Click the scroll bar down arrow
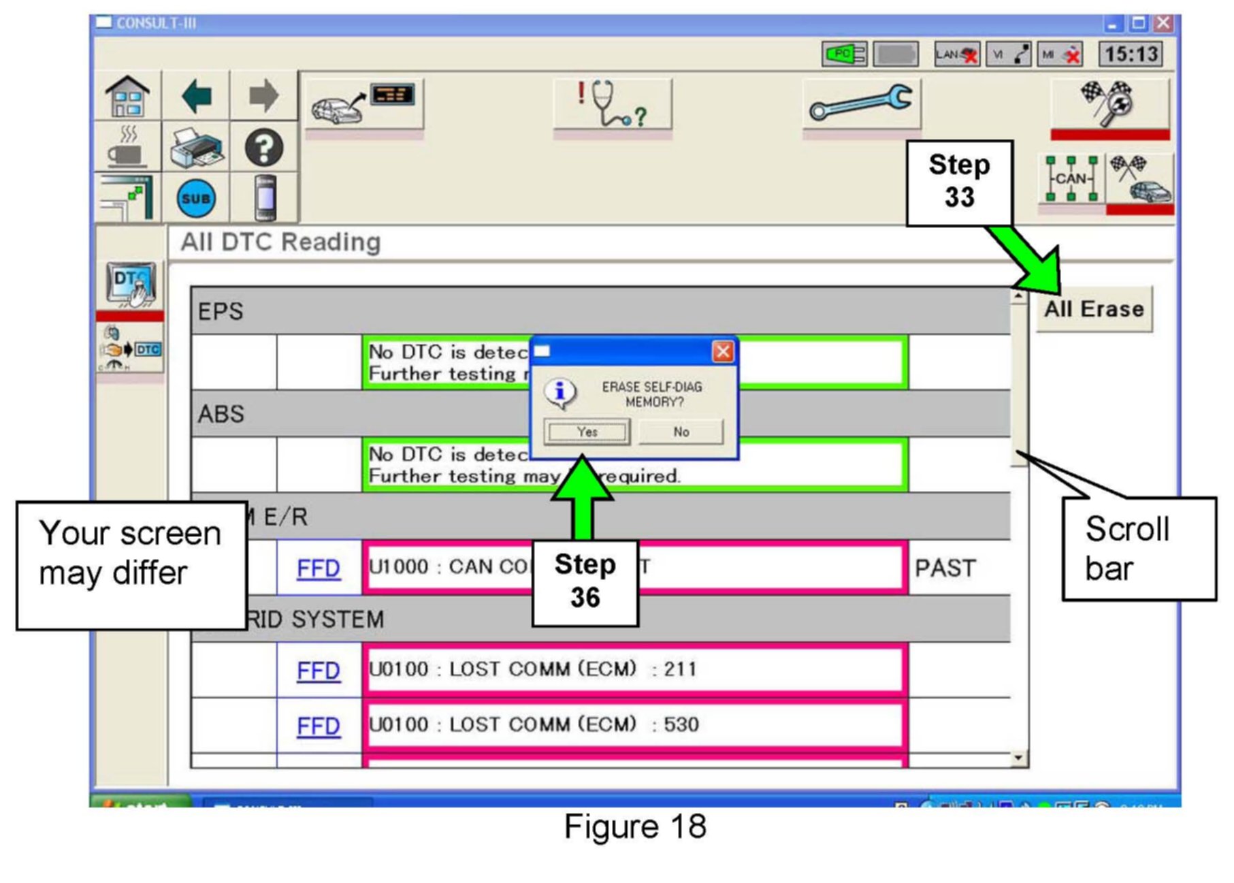This screenshot has width=1234, height=883. pos(1018,758)
